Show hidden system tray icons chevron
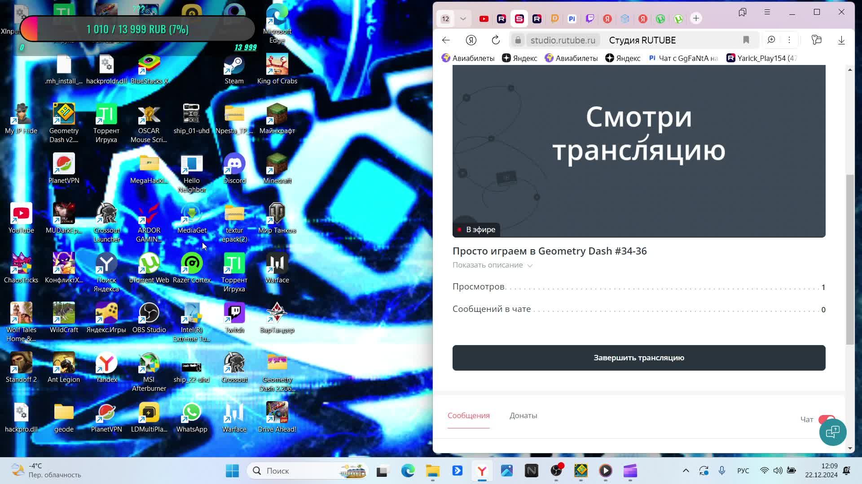This screenshot has height=484, width=862. coord(686,471)
